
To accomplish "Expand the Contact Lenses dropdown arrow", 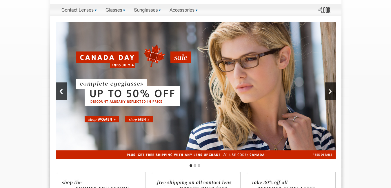I will click(x=96, y=10).
